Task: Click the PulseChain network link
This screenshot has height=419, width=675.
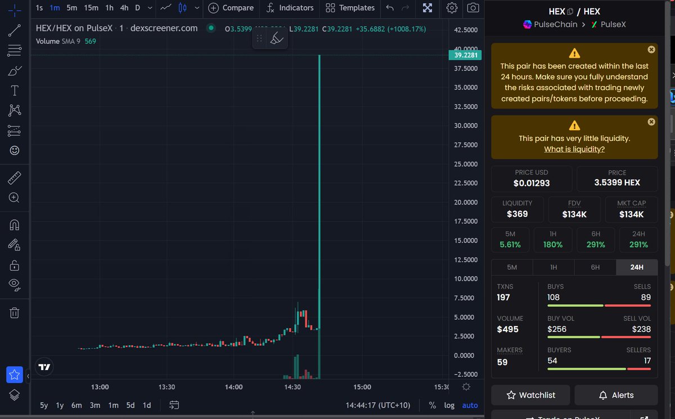Action: click(x=550, y=24)
